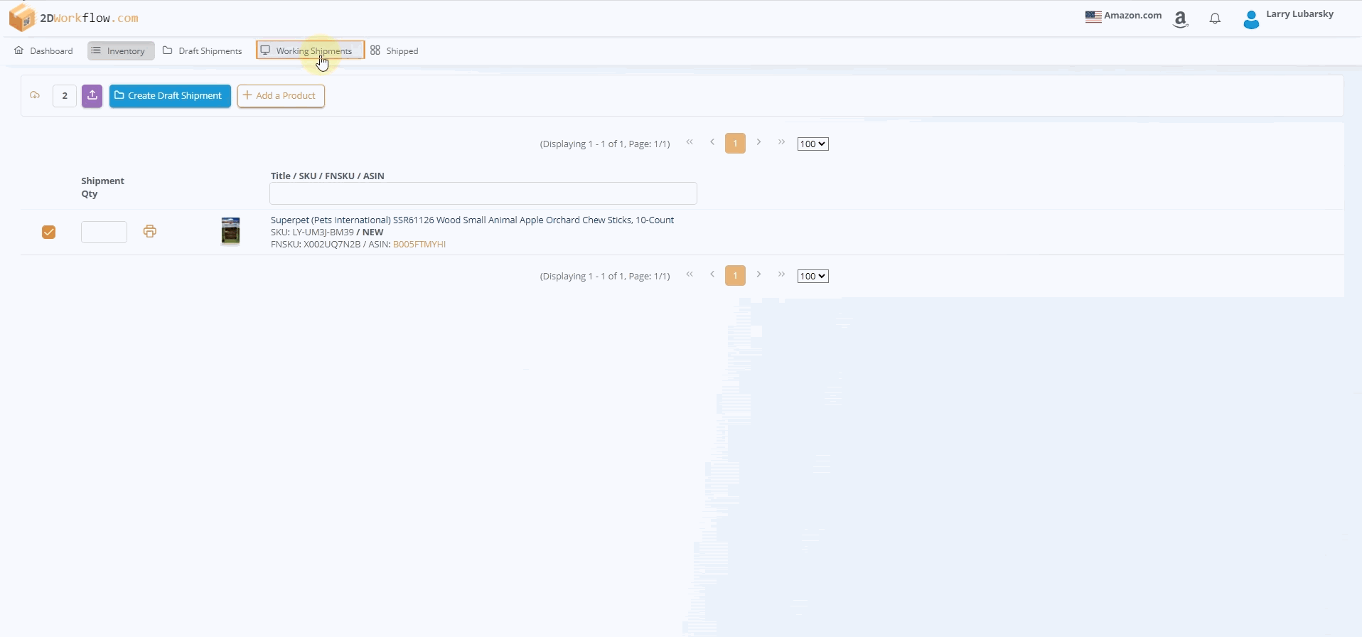Screen dimensions: 1362x637
Task: Uncheck the Superpet product row checkbox
Action: point(48,232)
